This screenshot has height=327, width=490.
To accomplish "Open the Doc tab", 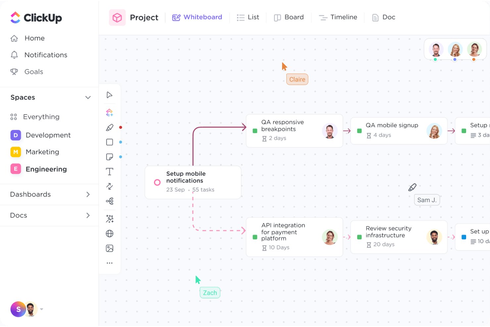I will (384, 17).
